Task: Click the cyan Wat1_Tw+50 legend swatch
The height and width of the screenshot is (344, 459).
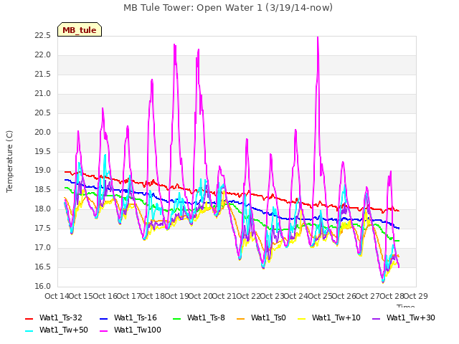Action: point(29,331)
